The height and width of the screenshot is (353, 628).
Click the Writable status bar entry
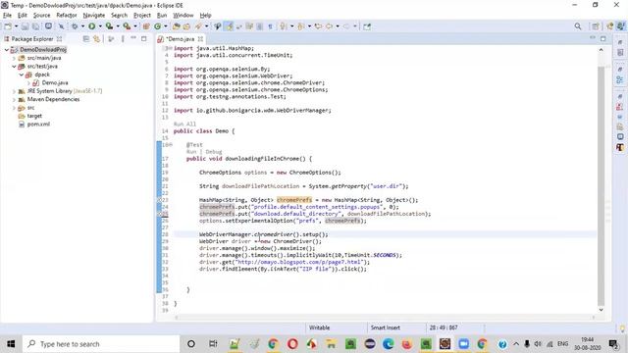(x=319, y=328)
